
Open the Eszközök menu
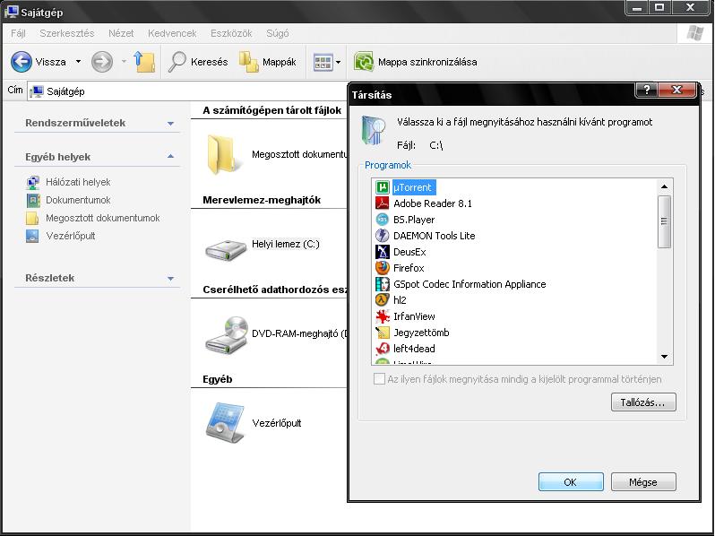(x=231, y=33)
